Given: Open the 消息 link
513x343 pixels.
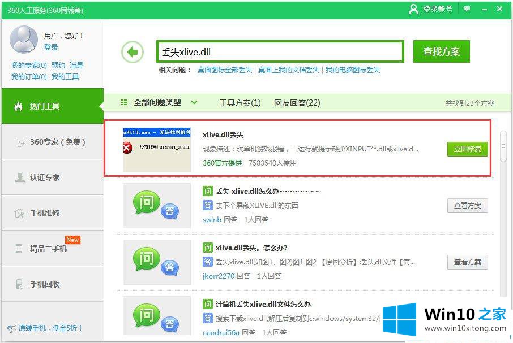Looking at the screenshot, I should click(76, 66).
